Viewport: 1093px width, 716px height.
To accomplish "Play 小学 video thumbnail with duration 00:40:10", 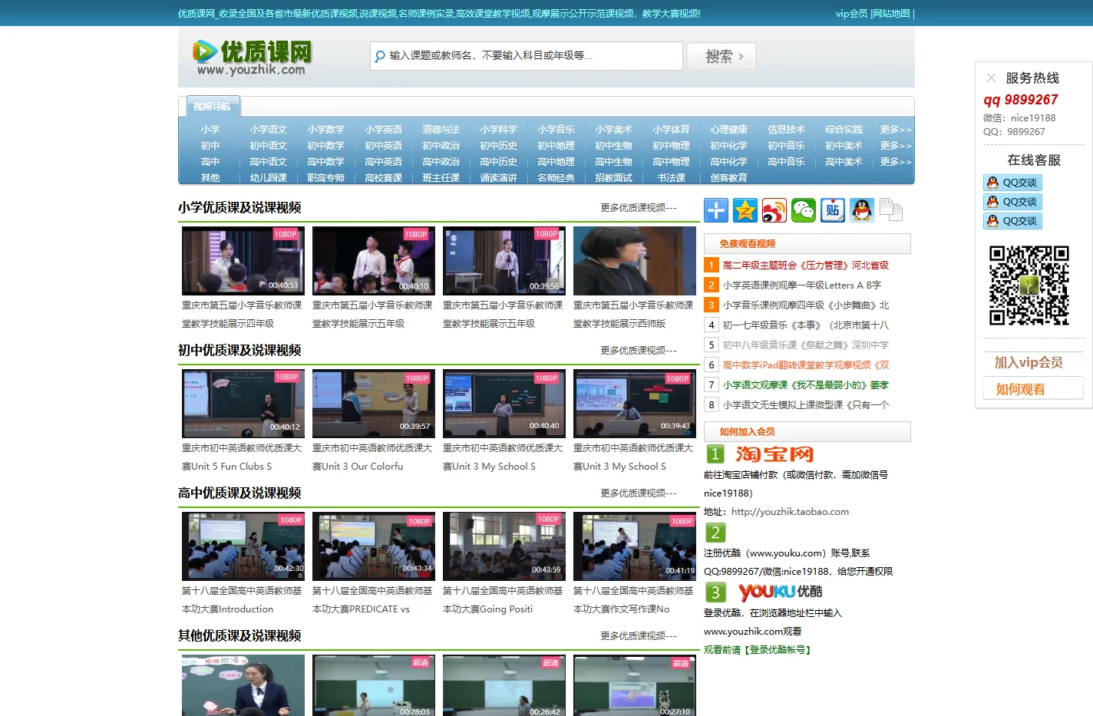I will pos(374,261).
